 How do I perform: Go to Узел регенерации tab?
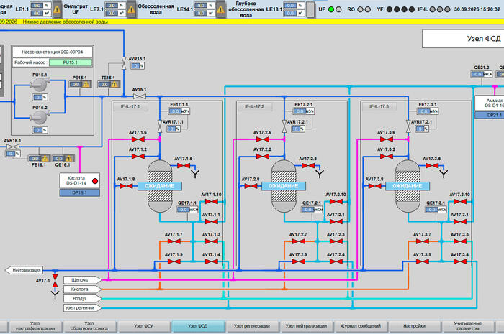pyautogui.click(x=252, y=326)
